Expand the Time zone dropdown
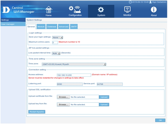Image resolution: width=168 pixels, height=124 pixels. click(74, 64)
